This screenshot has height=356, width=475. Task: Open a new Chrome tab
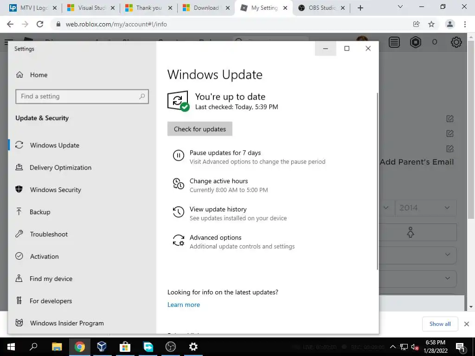pos(360,8)
